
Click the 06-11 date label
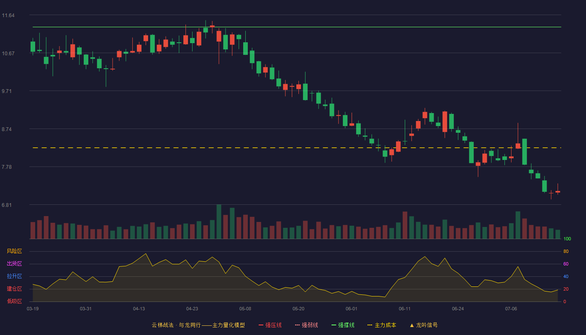[x=405, y=309]
